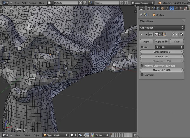190x138 pixels.
Task: Add a new scene
Action: 122,3
